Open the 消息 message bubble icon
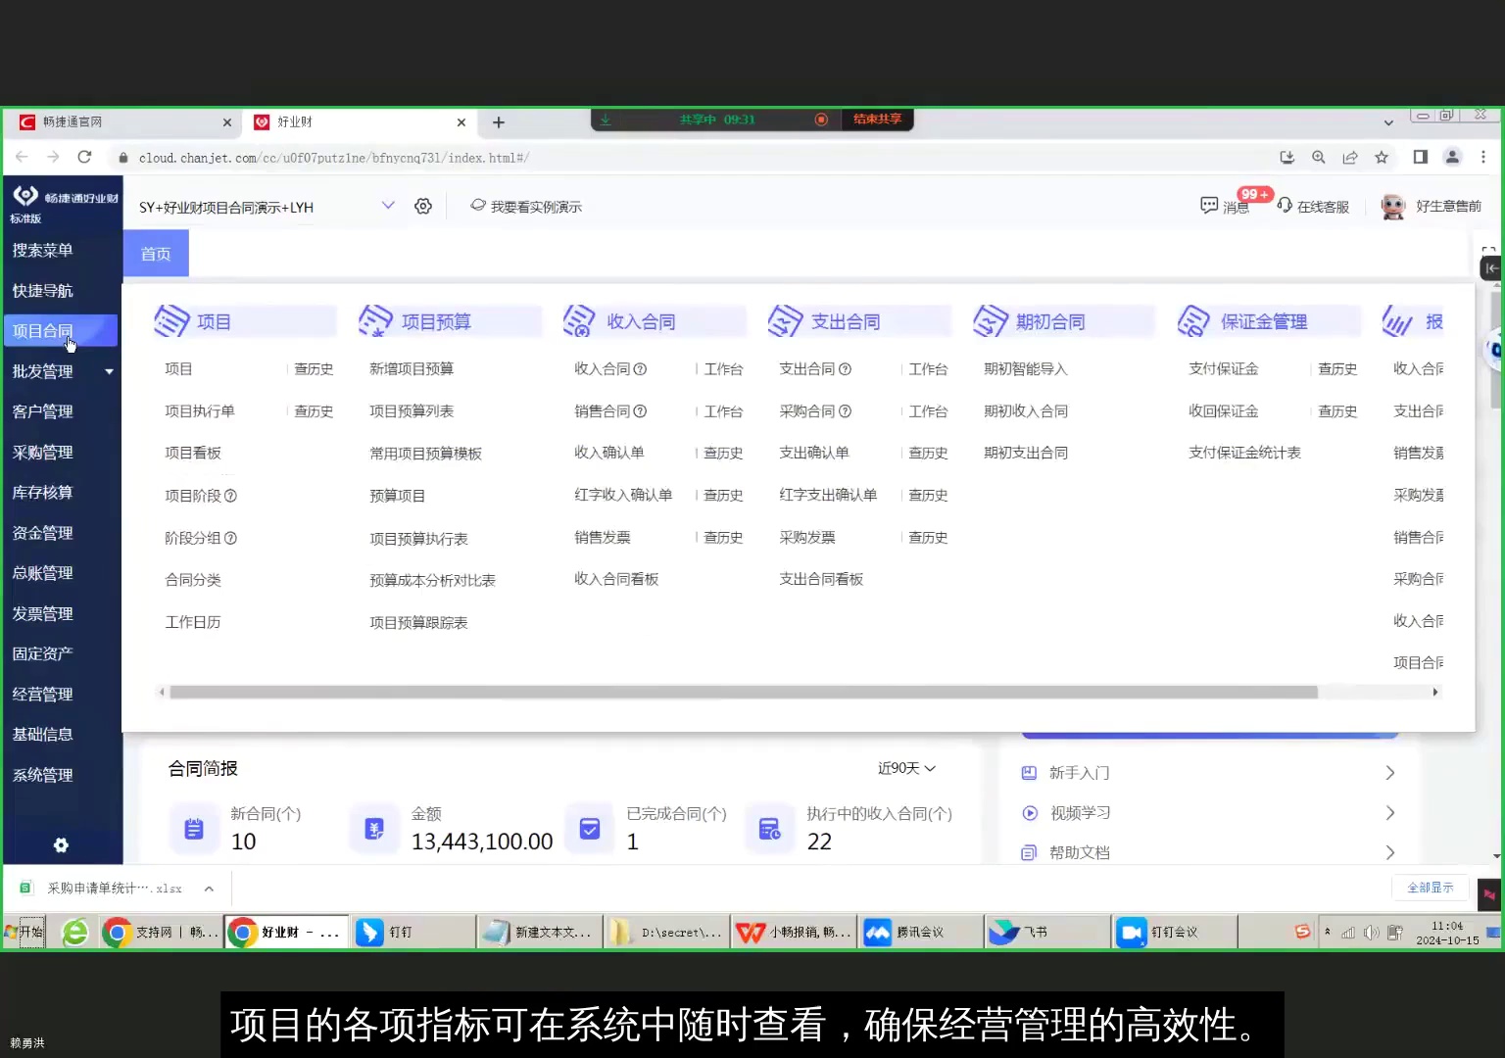Viewport: 1505px width, 1058px height. pos(1209,206)
